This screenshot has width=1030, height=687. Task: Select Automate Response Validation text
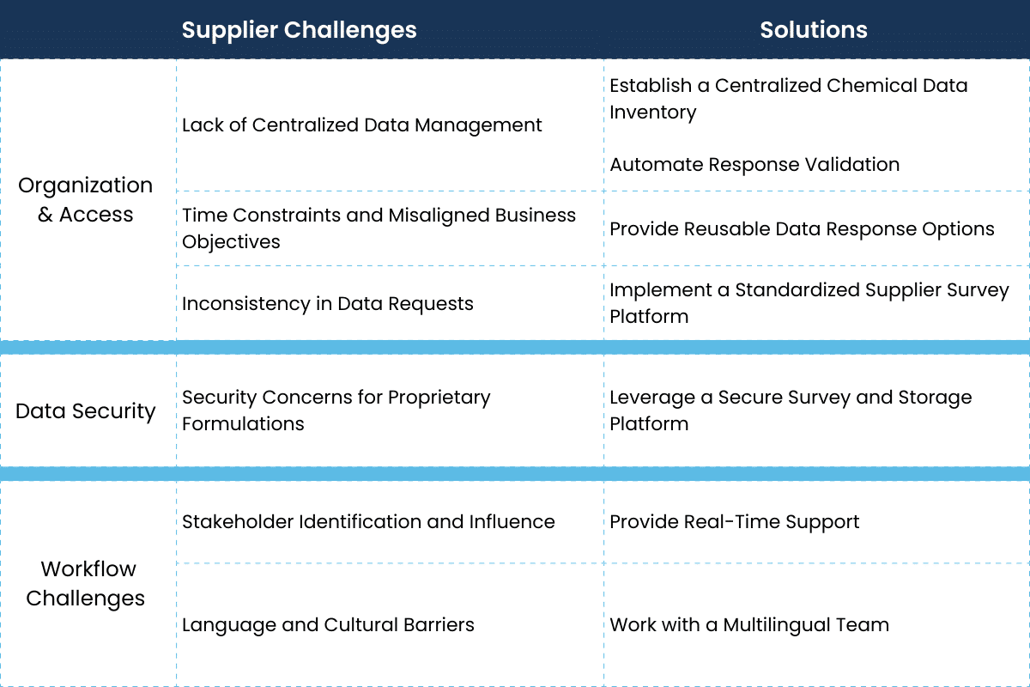tap(754, 165)
